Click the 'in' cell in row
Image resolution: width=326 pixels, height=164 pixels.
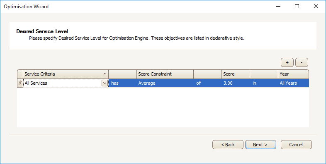[x=264, y=83]
